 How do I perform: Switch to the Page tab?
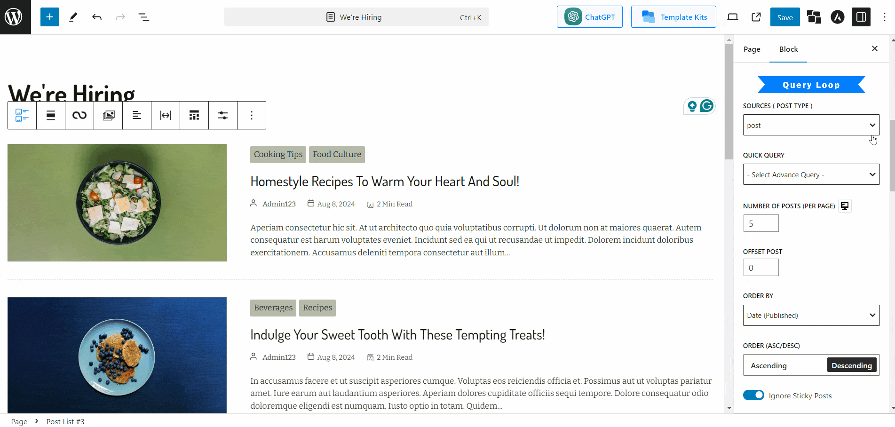click(x=752, y=49)
